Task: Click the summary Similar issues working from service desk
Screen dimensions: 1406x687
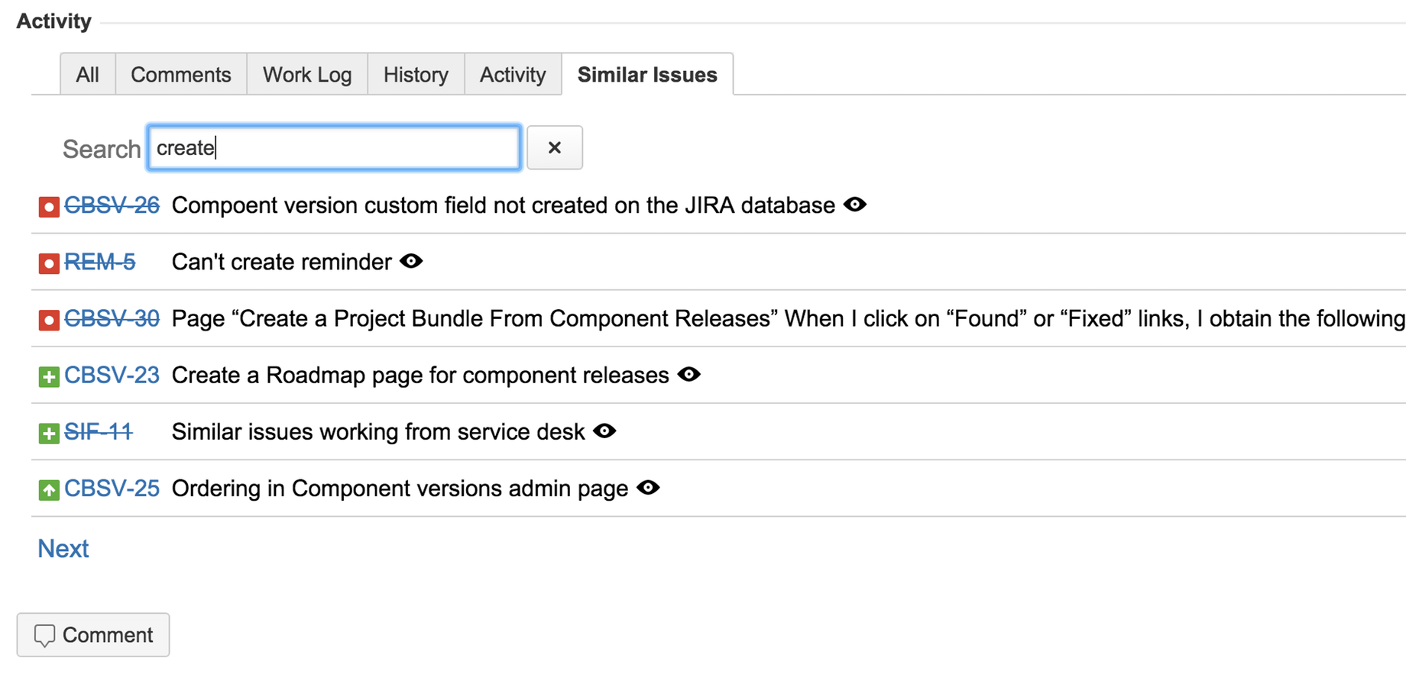Action: (x=378, y=431)
